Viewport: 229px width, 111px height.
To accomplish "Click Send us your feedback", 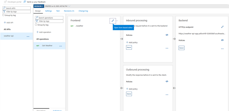I will pos(36,2).
